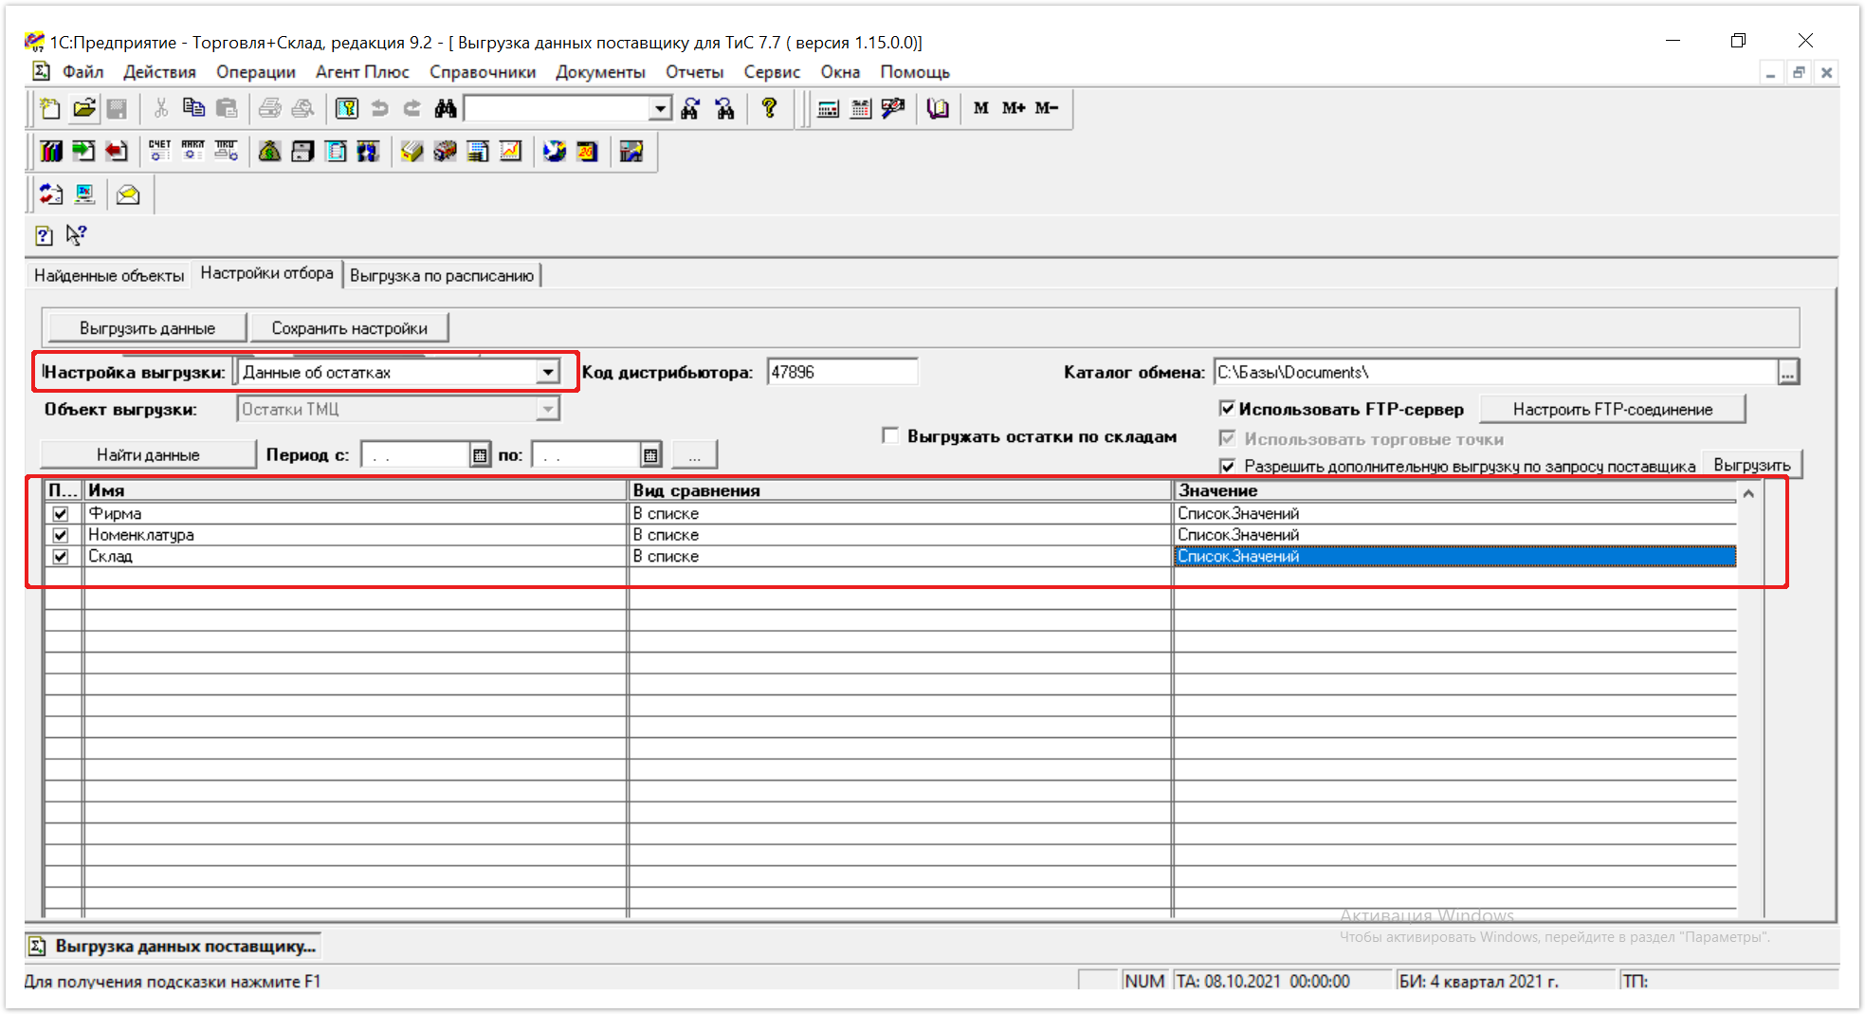Click the Выгрузить данные button
The height and width of the screenshot is (1014, 1865).
tap(147, 328)
